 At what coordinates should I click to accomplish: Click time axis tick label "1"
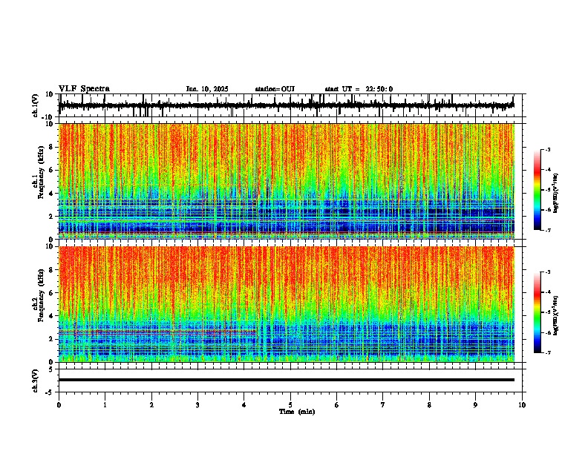[105, 405]
